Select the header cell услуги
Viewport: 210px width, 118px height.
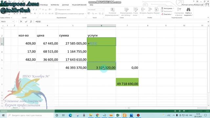pos(101,33)
